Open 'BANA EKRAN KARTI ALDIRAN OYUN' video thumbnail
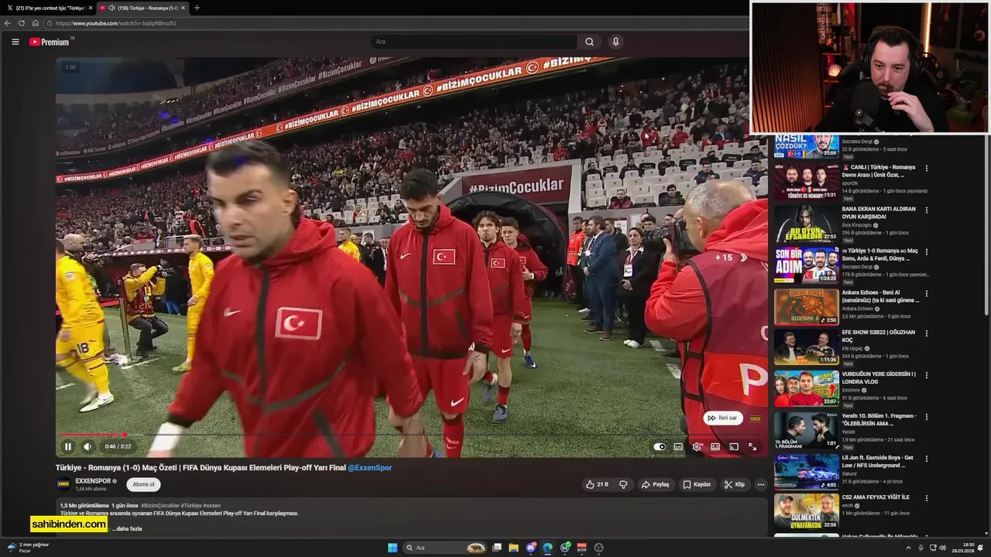This screenshot has width=991, height=557. tap(806, 224)
